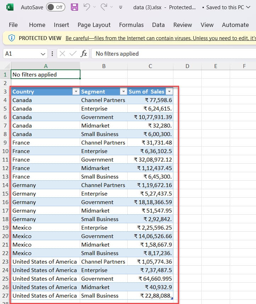Open the Country column filter dropdown

[x=76, y=91]
